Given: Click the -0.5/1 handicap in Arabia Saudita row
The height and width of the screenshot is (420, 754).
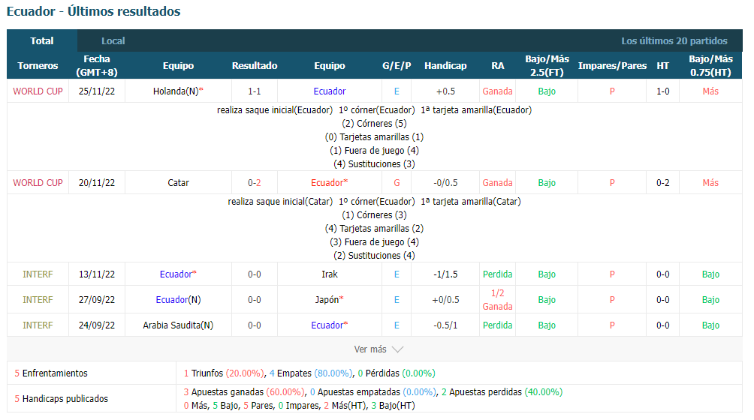Looking at the screenshot, I should [445, 325].
